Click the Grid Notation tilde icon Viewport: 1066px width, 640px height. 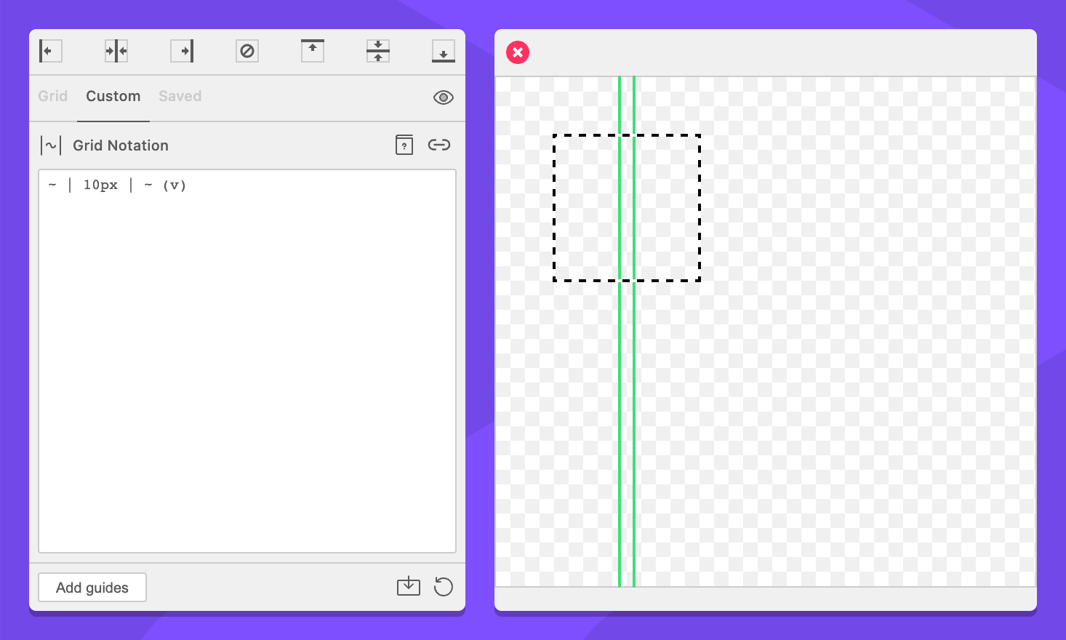(x=51, y=145)
